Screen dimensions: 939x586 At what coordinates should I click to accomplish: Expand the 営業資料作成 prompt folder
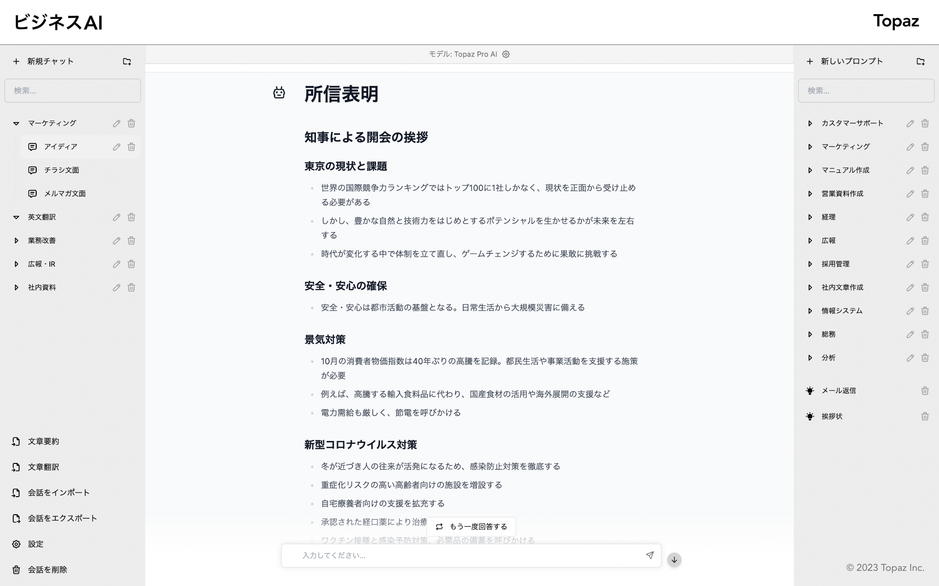point(810,194)
